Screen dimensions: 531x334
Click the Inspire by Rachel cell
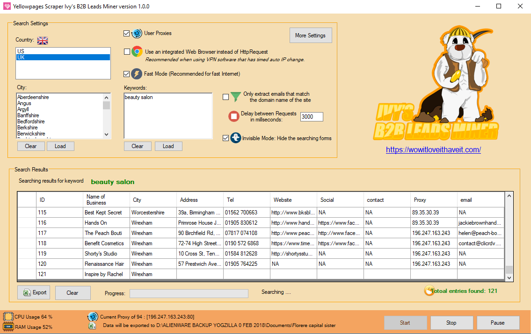coord(106,274)
